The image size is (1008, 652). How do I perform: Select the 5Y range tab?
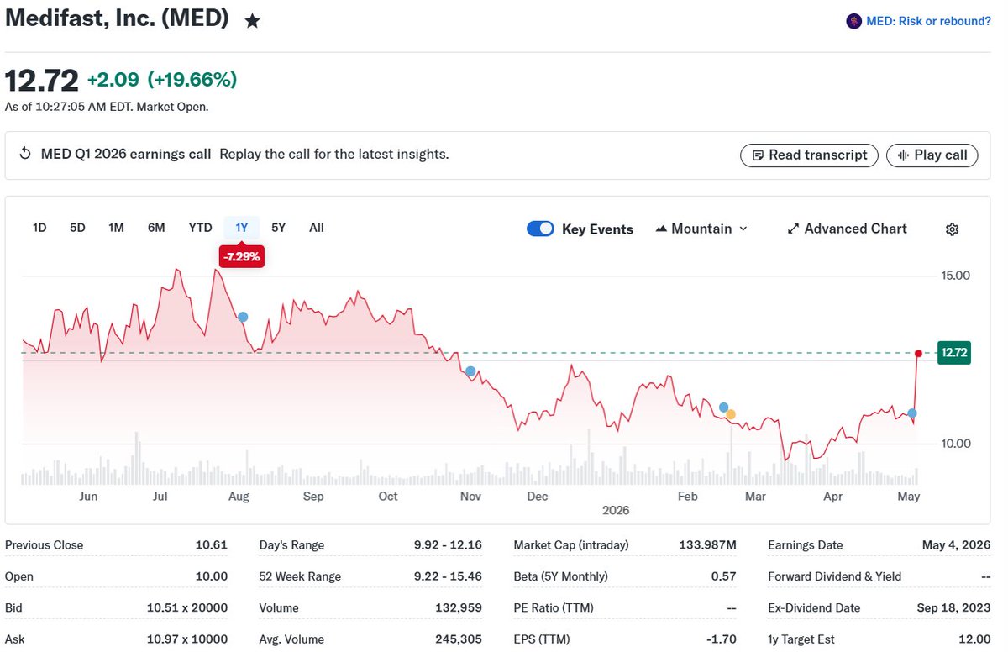coord(279,228)
